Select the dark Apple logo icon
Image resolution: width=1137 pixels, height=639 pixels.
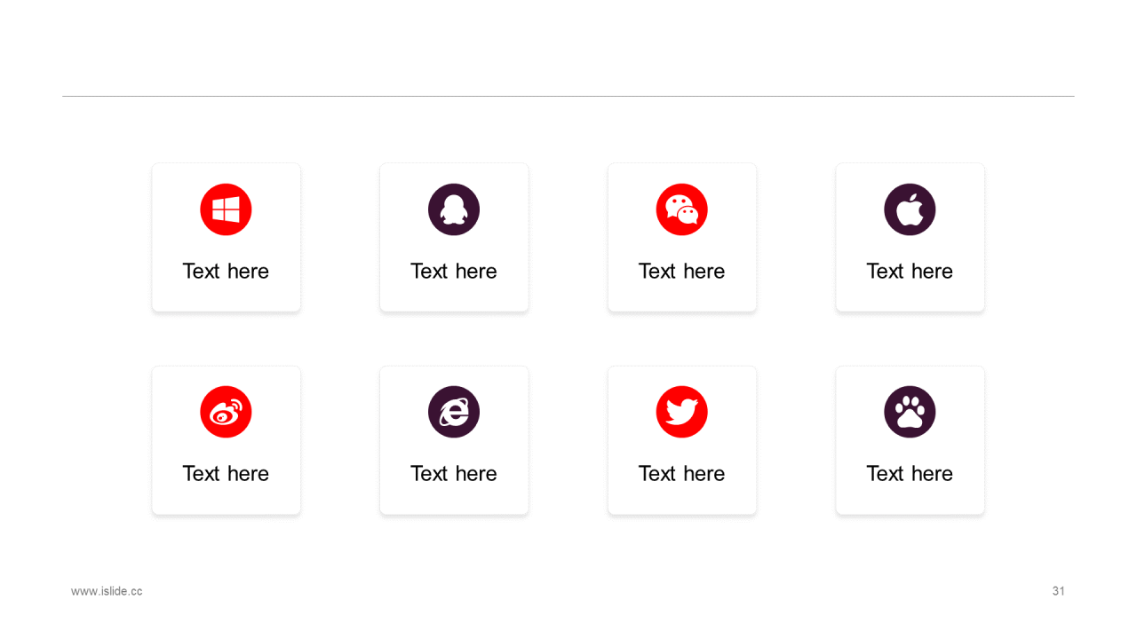tap(910, 209)
